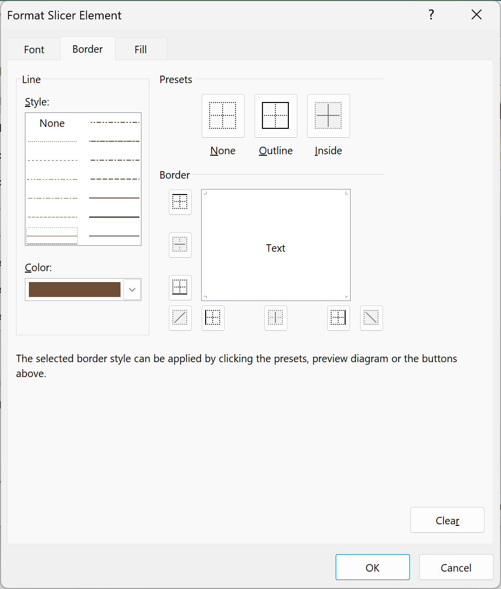501x589 pixels.
Task: Toggle the top border button
Action: 180,202
